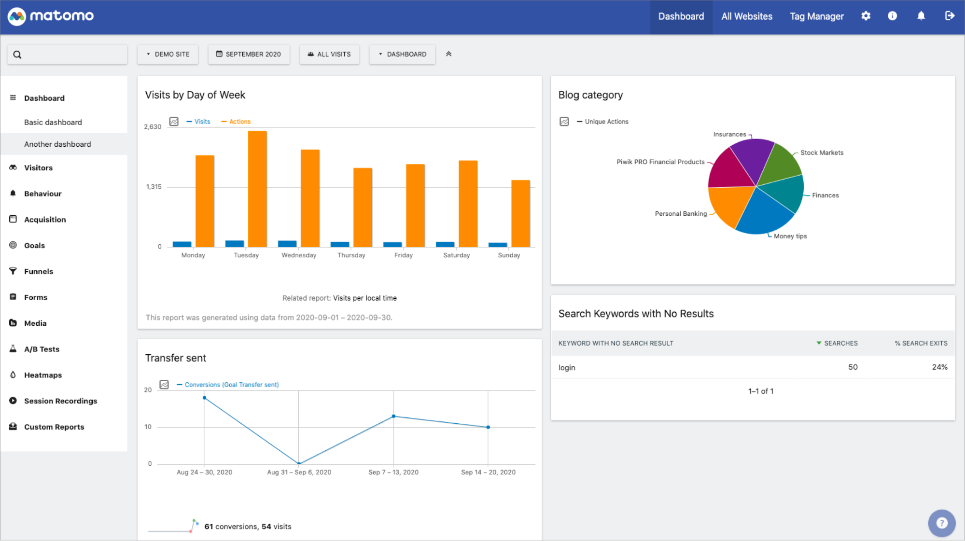Expand the Dashboard selector

402,54
